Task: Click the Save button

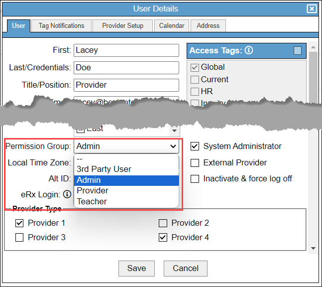Action: click(136, 268)
